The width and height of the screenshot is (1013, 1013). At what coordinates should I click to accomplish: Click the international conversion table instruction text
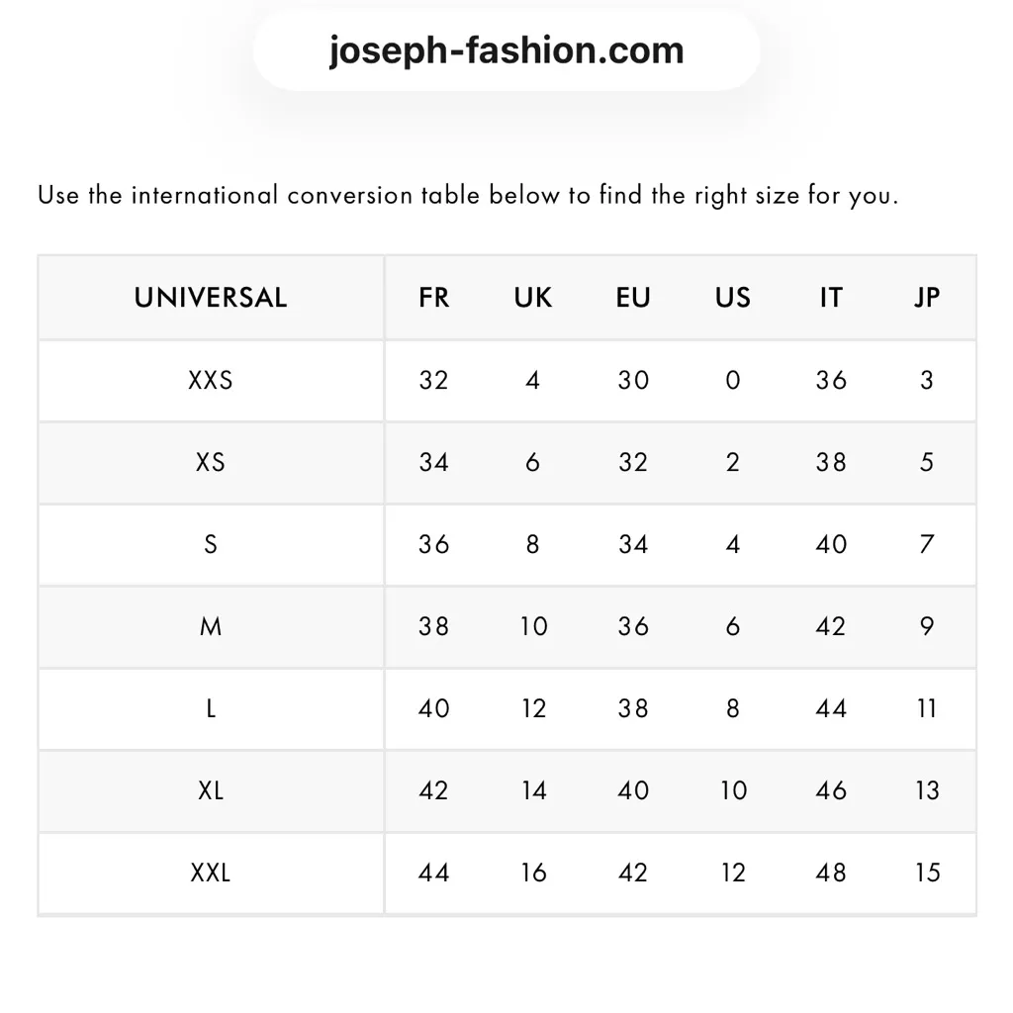tap(468, 195)
